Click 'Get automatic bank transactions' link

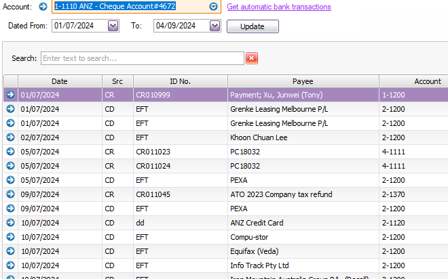279,7
